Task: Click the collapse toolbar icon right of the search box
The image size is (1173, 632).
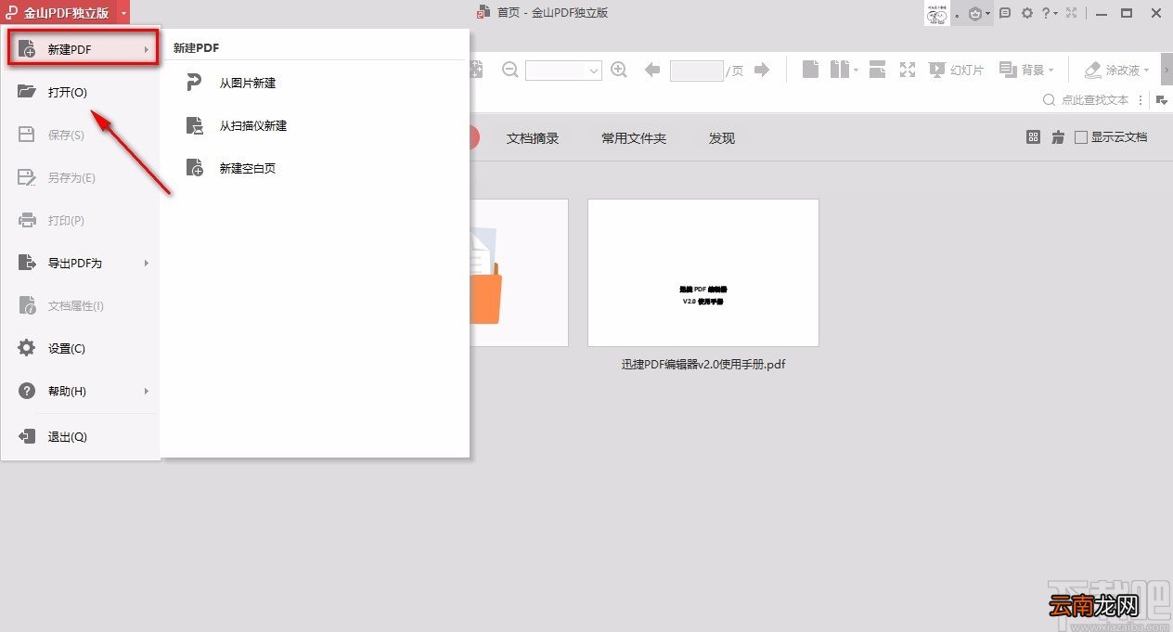Action: point(1160,100)
